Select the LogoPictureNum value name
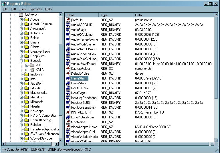Viewport: 220px width, 153px height. (82, 117)
